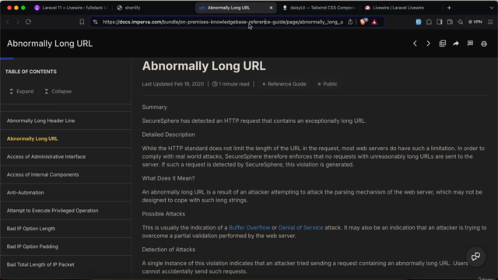This screenshot has width=498, height=280.
Task: Open the blue extension icon in toolbar
Action: pyautogui.click(x=419, y=22)
